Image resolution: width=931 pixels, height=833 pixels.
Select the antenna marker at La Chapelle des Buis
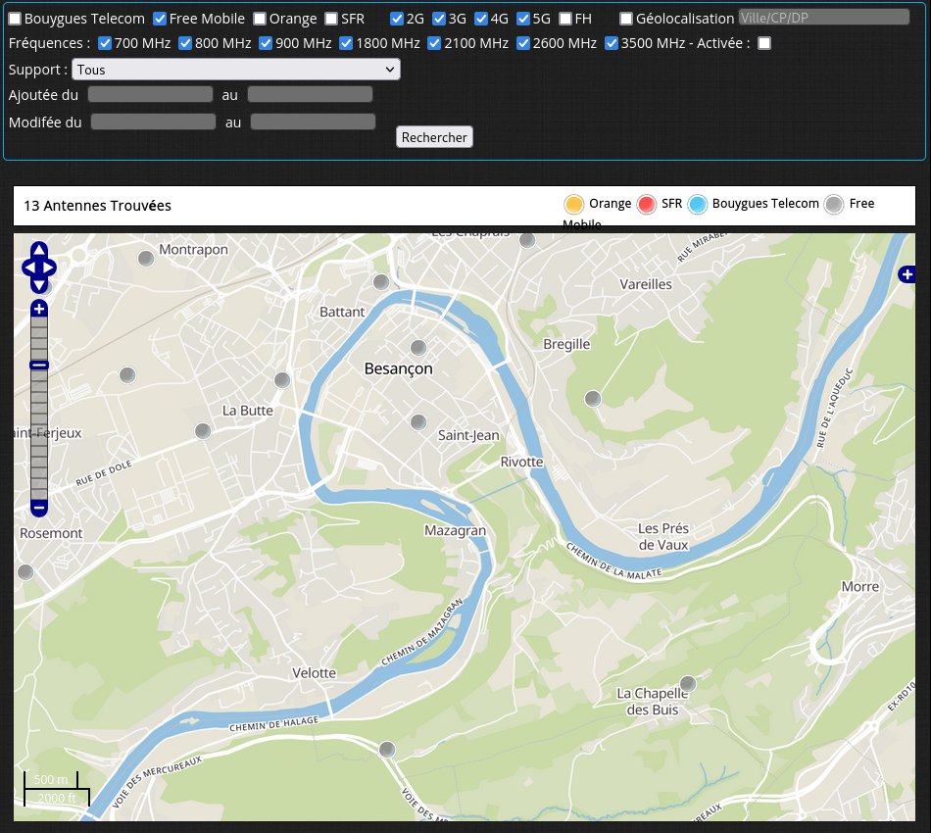[x=688, y=683]
